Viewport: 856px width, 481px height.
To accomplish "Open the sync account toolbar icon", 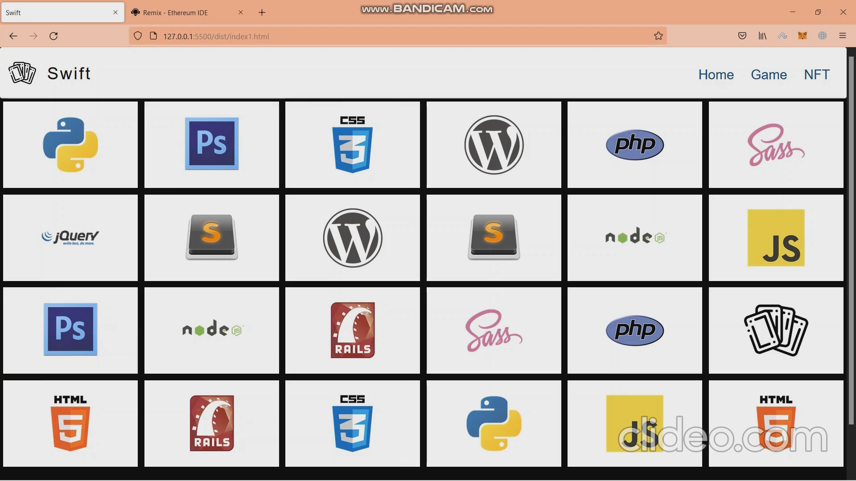I will pos(782,36).
